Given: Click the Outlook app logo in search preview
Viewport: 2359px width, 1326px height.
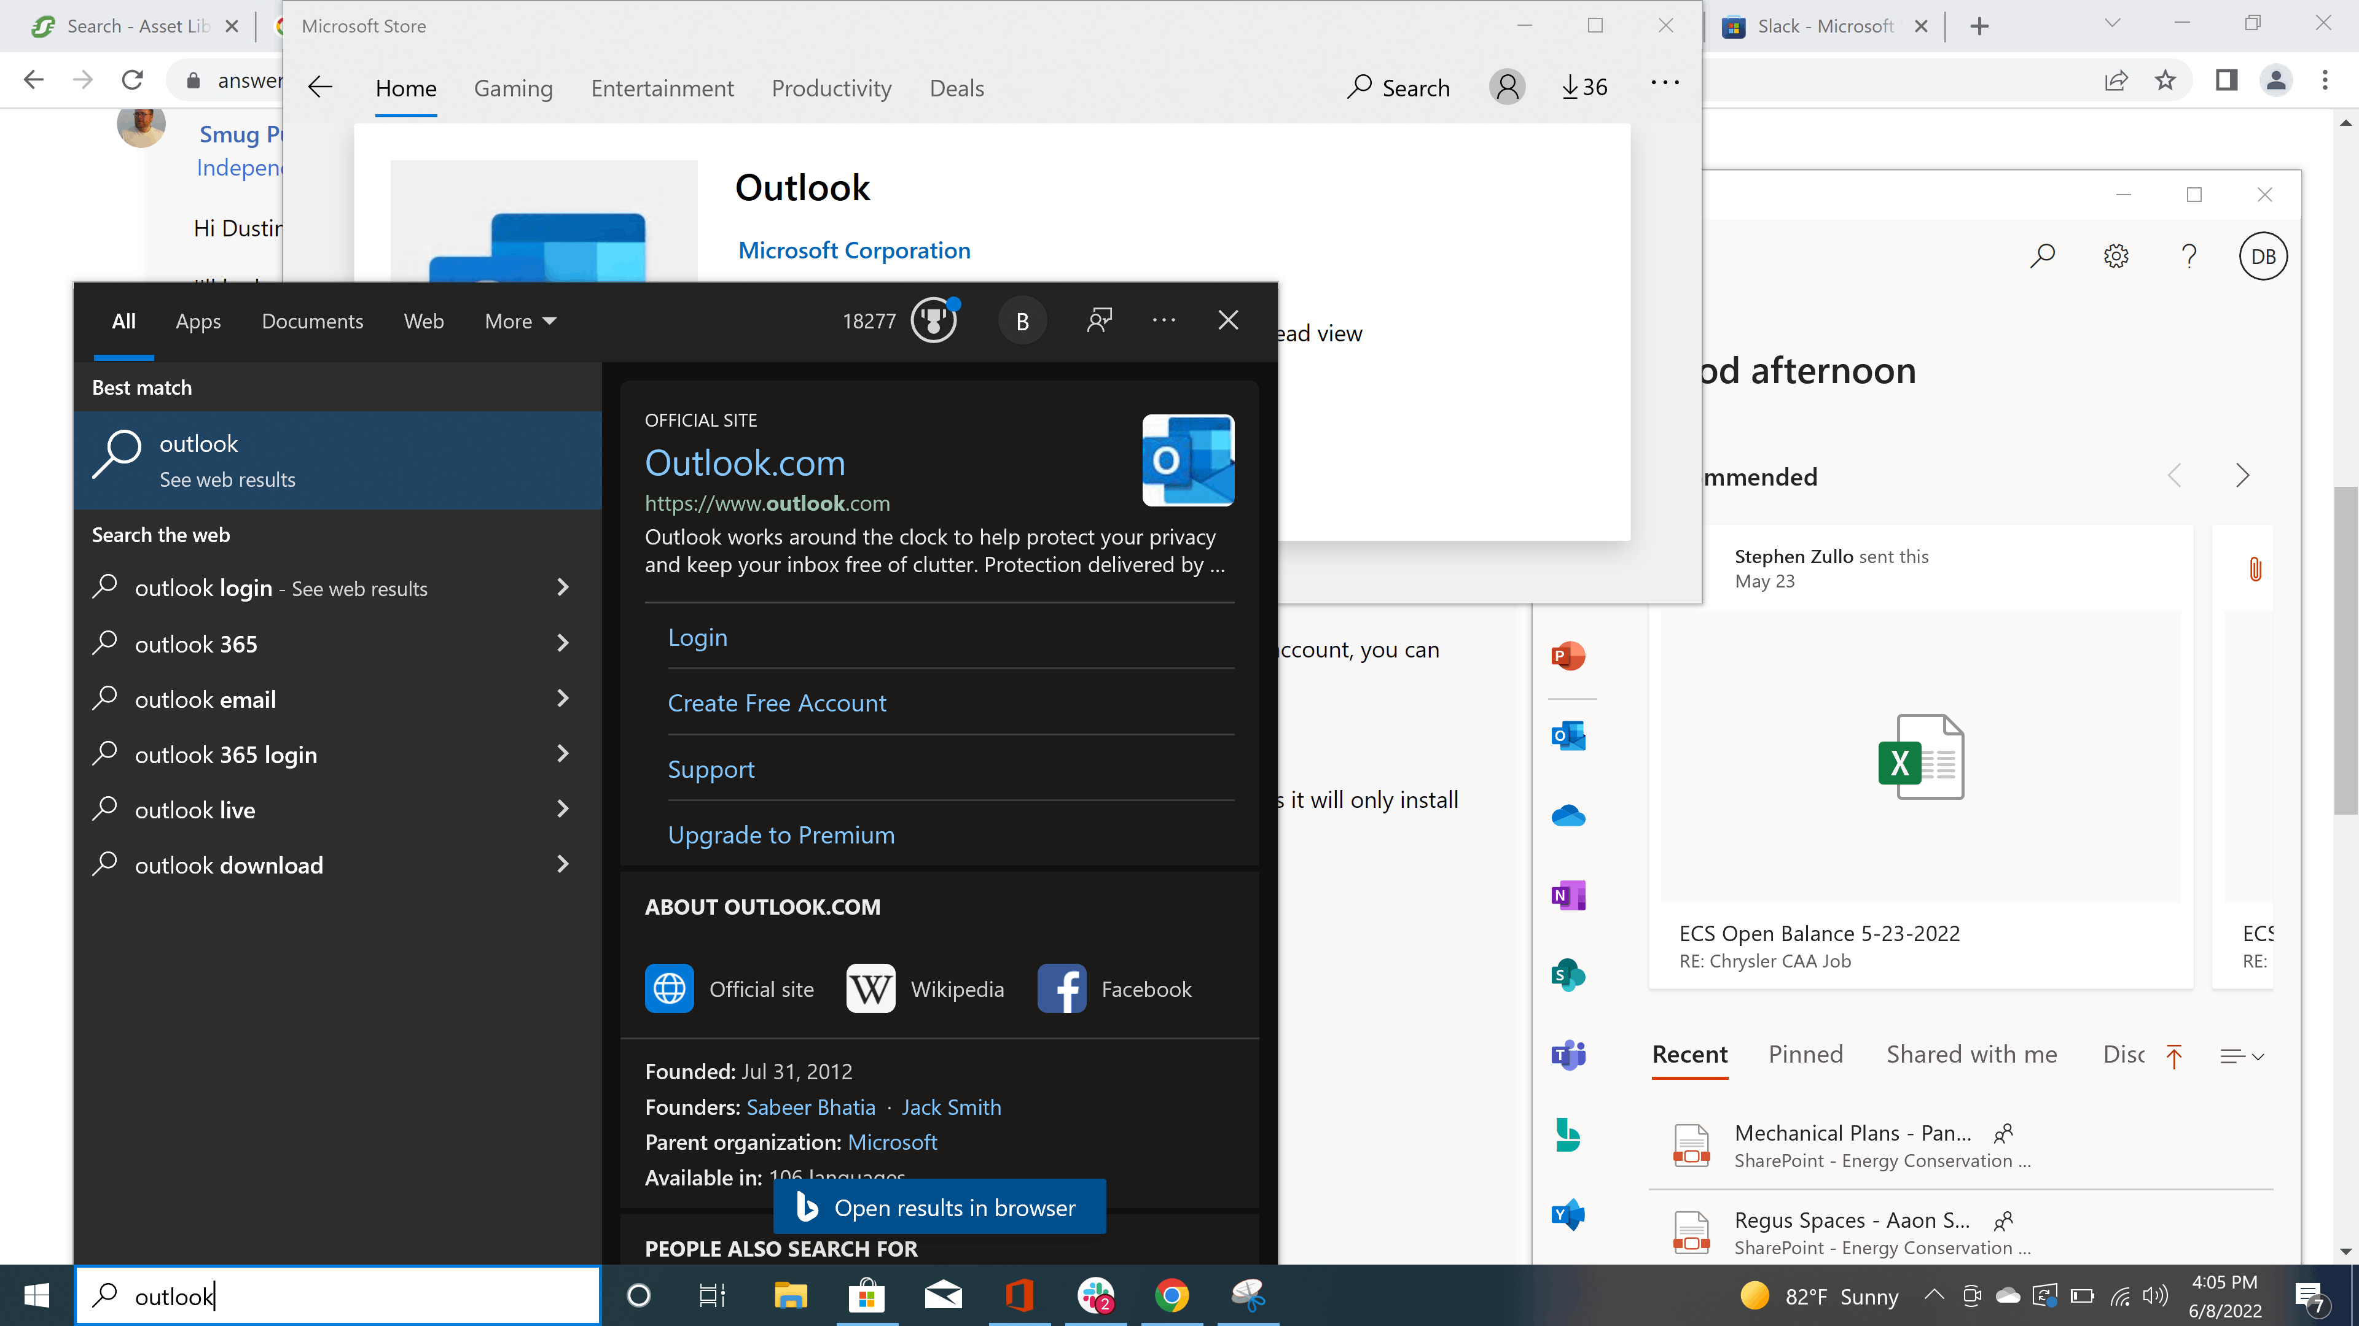Looking at the screenshot, I should pos(1187,460).
